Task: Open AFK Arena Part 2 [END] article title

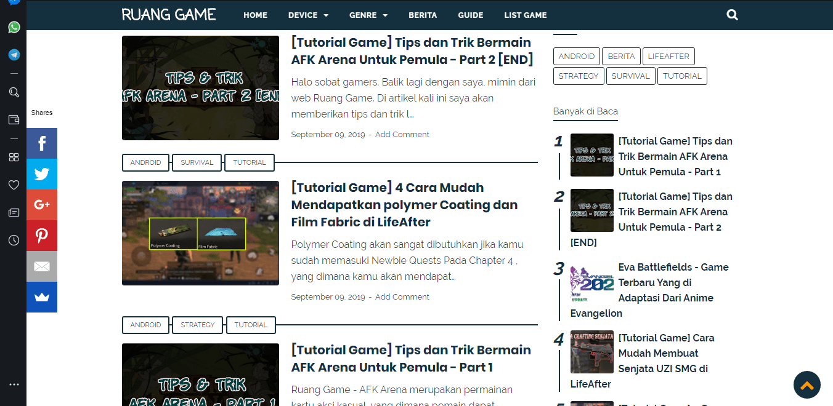Action: 412,51
